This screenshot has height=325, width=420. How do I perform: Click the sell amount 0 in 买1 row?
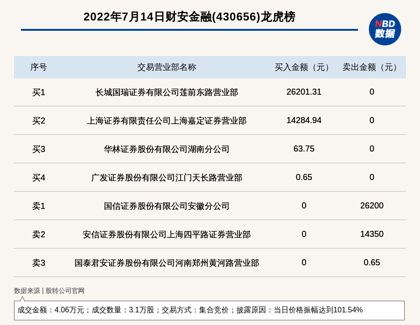tap(372, 92)
